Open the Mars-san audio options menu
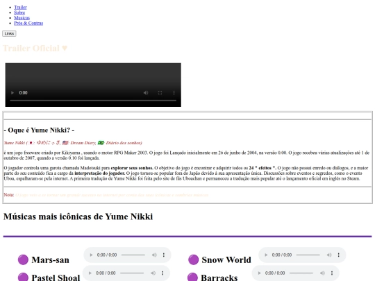375x281 pixels. tap(164, 255)
